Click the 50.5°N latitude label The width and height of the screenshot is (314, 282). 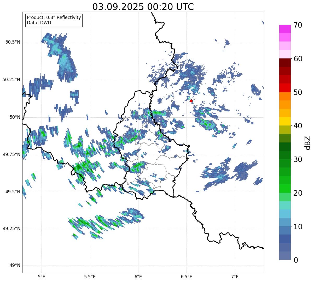pyautogui.click(x=13, y=42)
